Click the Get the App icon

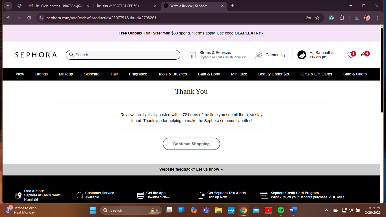coord(141,195)
